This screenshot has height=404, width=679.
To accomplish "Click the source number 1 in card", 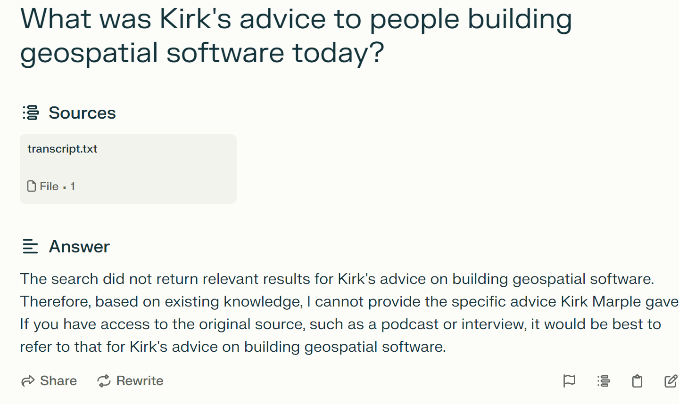I will coord(73,186).
